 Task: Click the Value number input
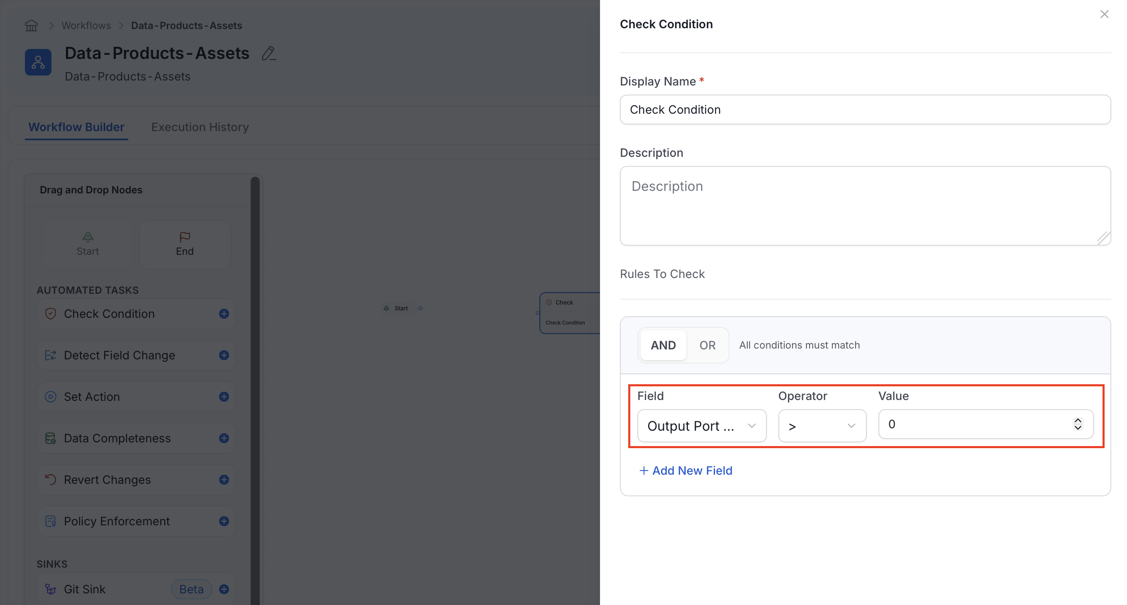click(986, 424)
